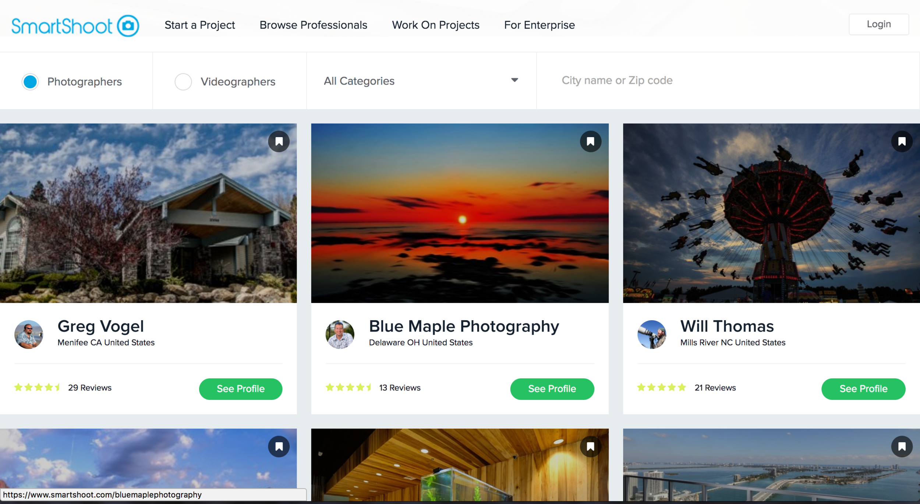Open Blue Maple Photography's avatar photo
The height and width of the screenshot is (504, 920).
[x=340, y=335]
